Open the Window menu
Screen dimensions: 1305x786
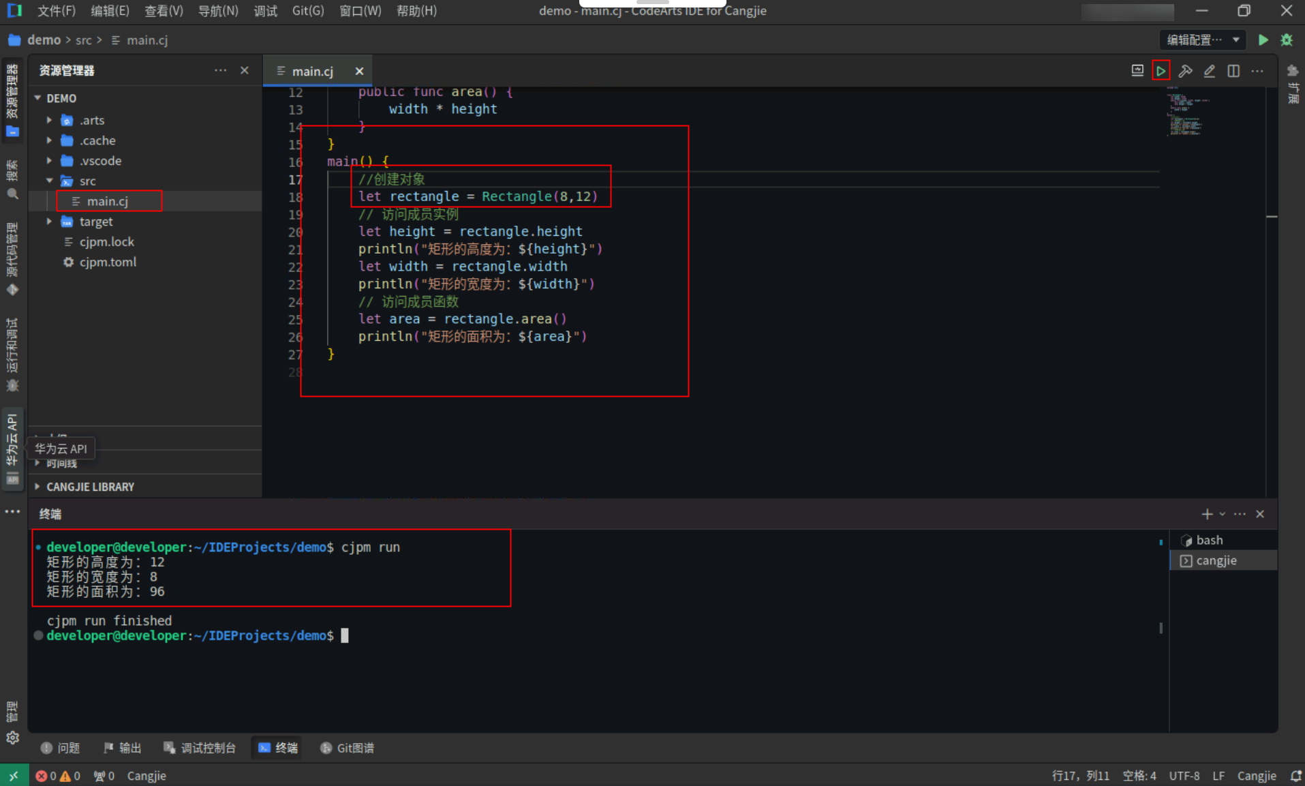click(360, 11)
